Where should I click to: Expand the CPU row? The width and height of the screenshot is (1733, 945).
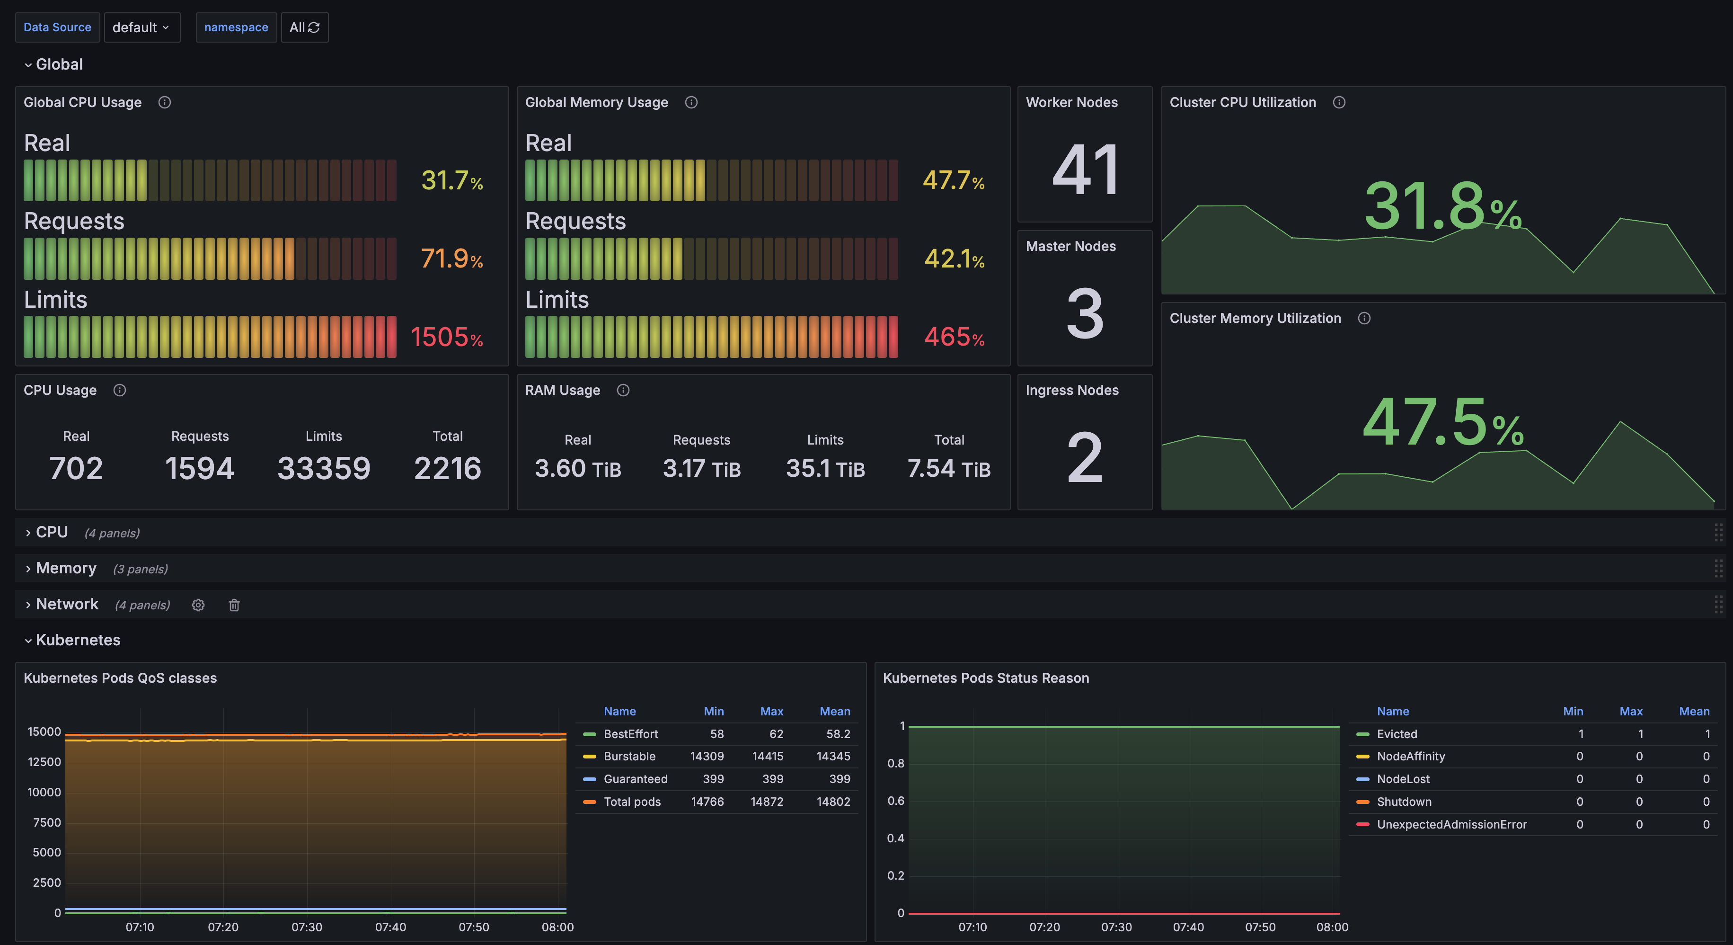[51, 533]
